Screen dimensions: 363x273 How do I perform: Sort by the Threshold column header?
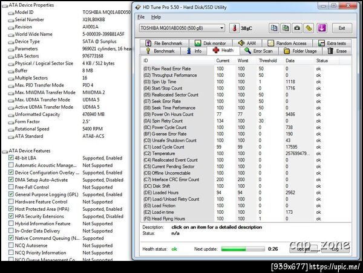270,60
